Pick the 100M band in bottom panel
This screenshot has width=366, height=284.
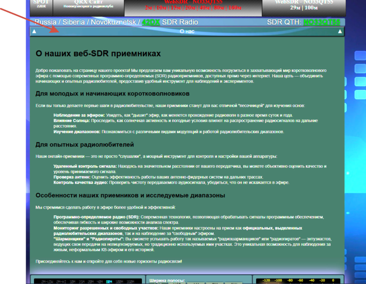pos(119,282)
